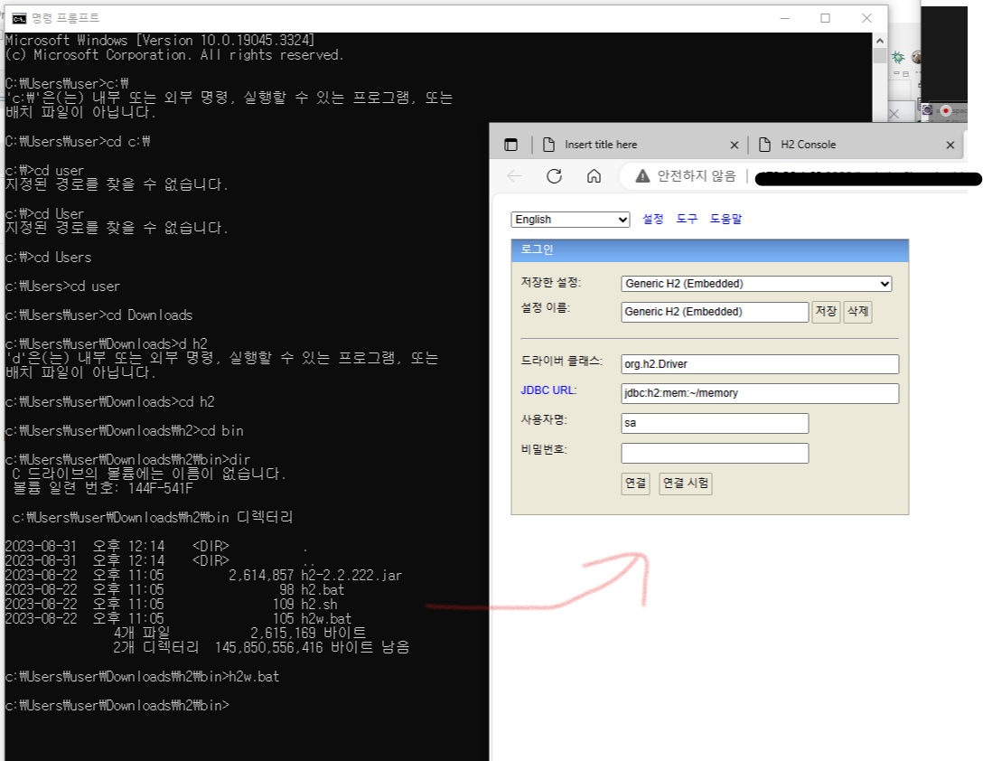
Task: Click Command Prompt scrollbar up arrow
Action: 880,40
